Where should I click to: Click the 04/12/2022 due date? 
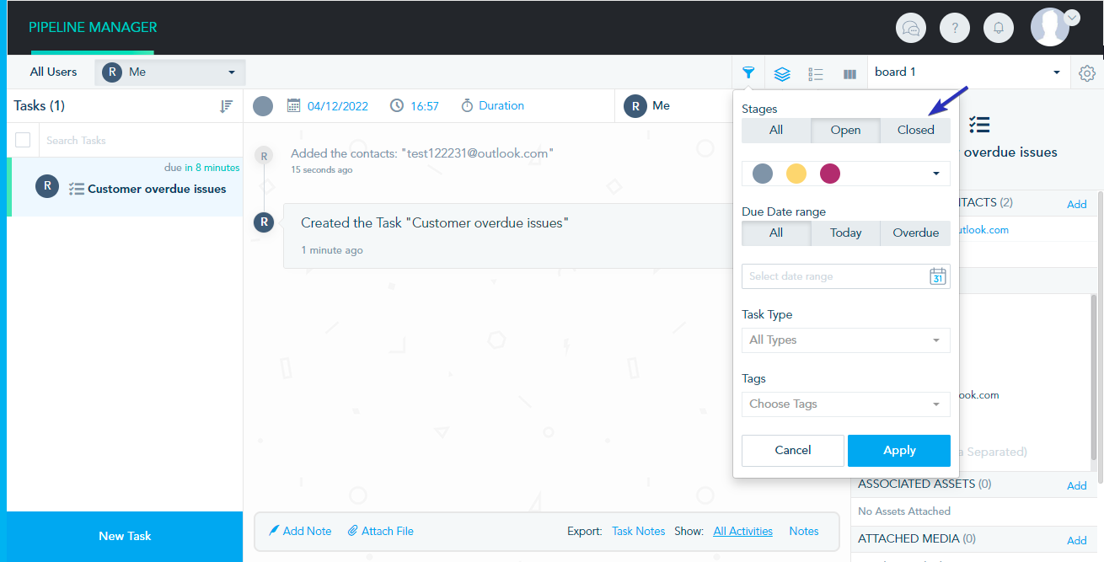pos(338,106)
